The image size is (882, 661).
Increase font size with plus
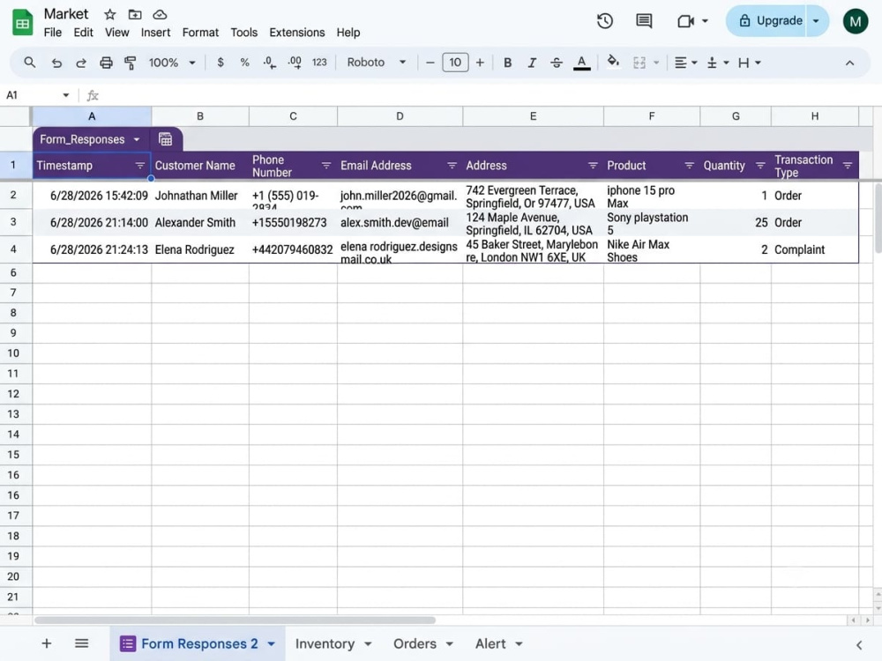(x=480, y=63)
